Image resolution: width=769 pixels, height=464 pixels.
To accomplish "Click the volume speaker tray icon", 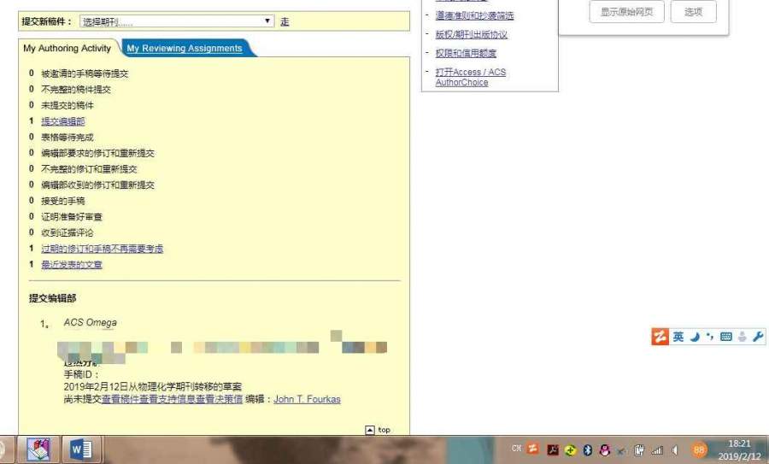I will click(675, 449).
